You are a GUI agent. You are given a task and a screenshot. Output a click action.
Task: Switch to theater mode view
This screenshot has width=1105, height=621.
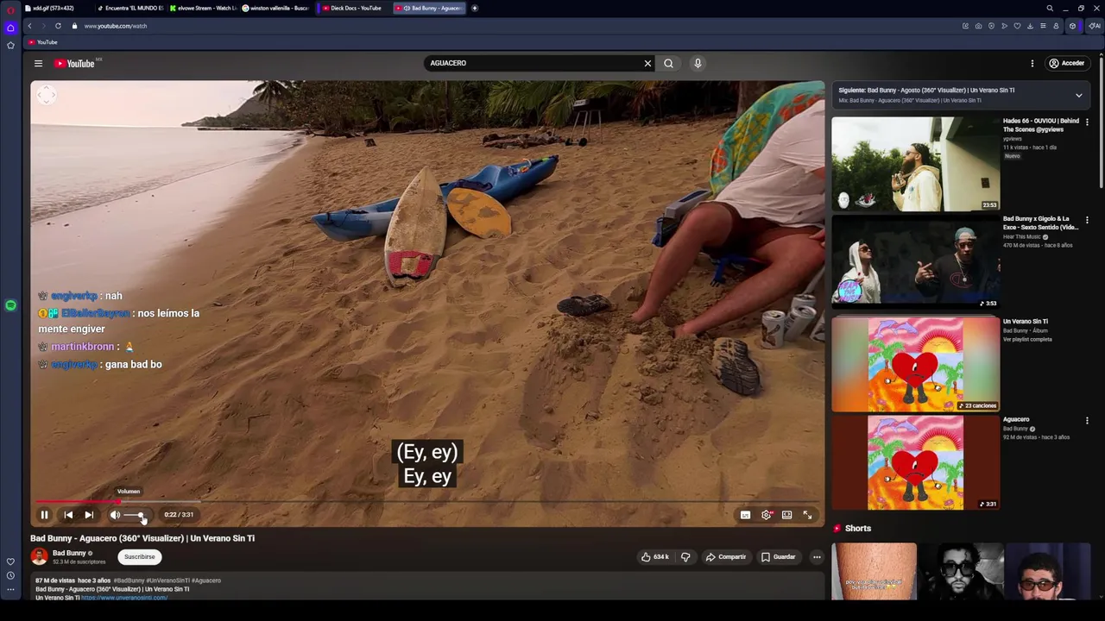pos(786,515)
